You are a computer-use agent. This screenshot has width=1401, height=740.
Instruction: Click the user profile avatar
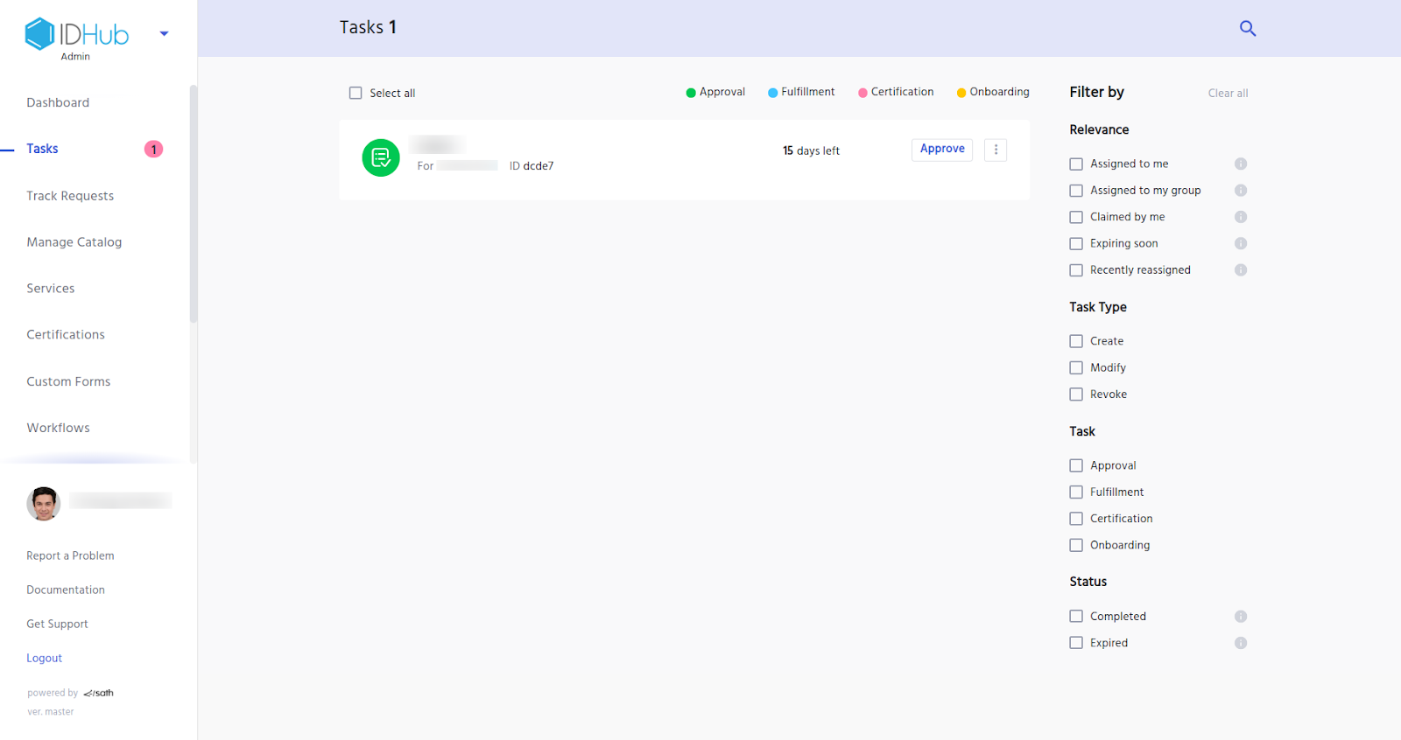tap(44, 503)
